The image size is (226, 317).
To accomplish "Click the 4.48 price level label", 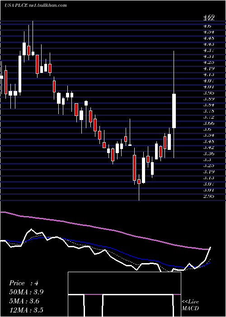I will (209, 38).
